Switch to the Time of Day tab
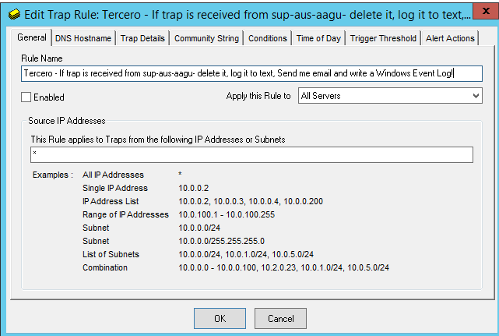499x336 pixels. coord(318,39)
